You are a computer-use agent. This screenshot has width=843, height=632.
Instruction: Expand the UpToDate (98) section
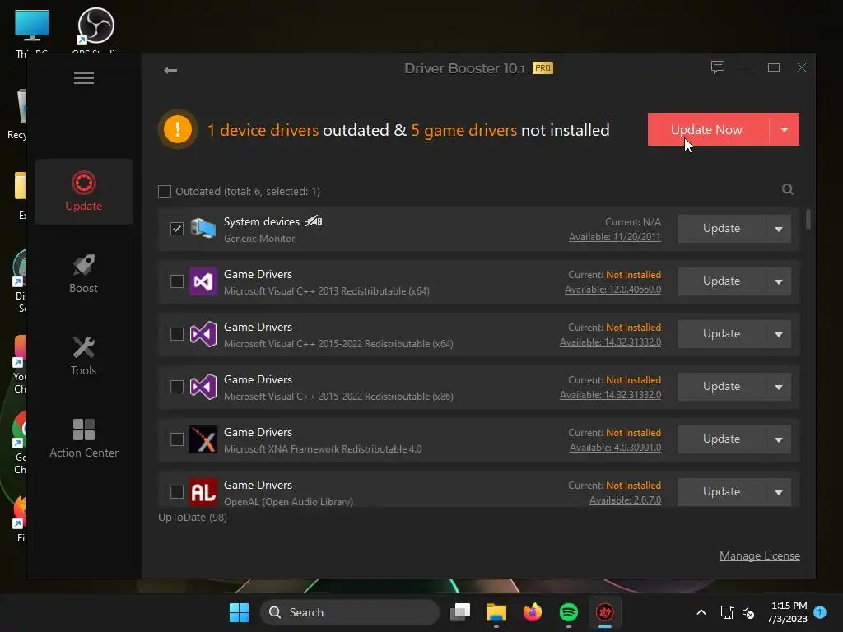(193, 517)
